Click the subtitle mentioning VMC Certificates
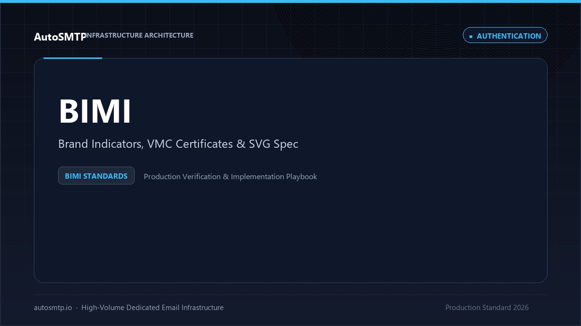The width and height of the screenshot is (581, 326). point(178,144)
